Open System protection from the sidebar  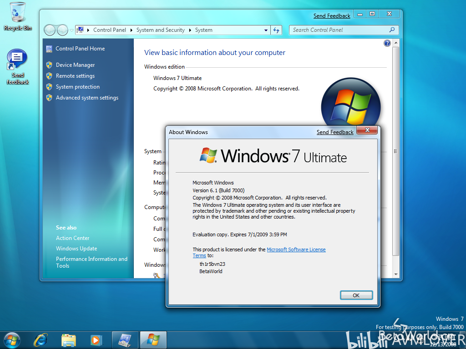(77, 87)
